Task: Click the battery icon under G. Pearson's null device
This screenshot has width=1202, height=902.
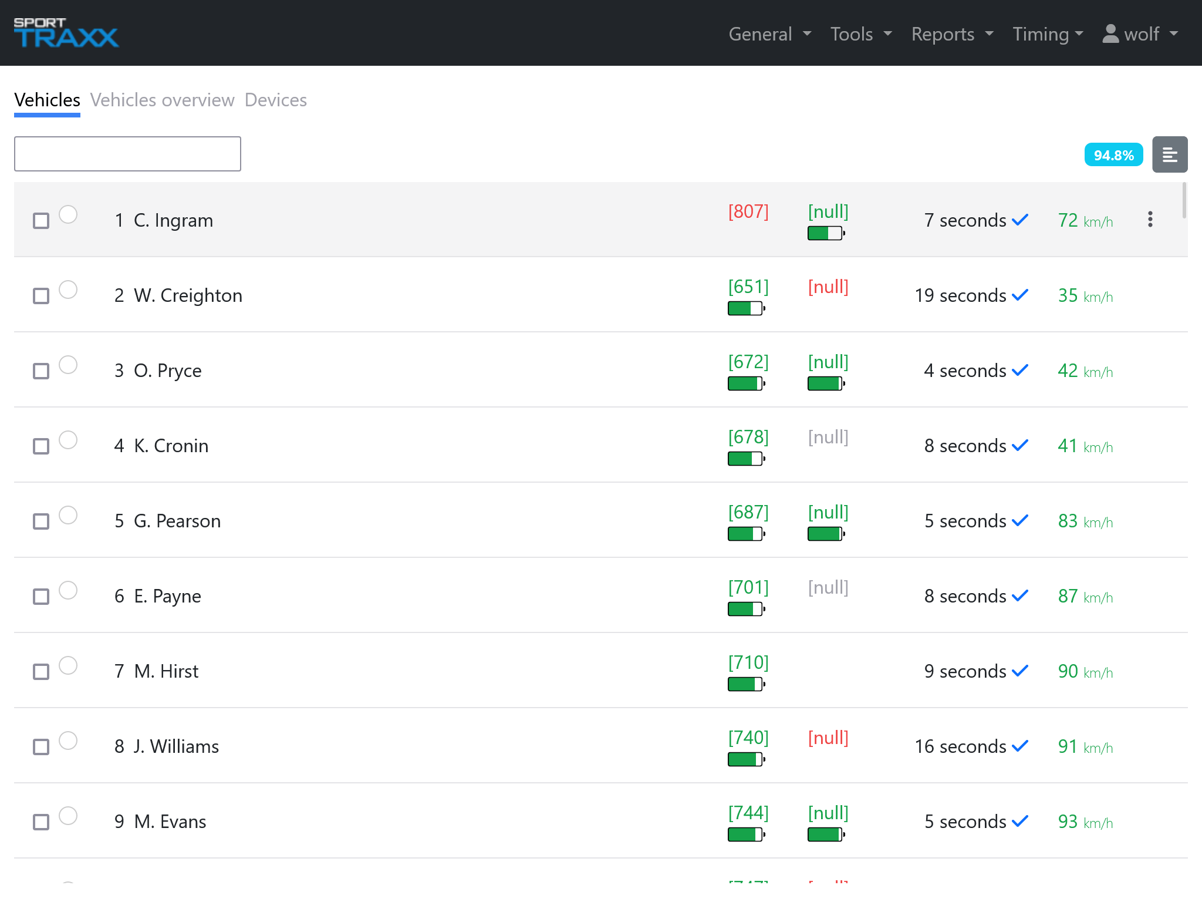Action: tap(825, 533)
